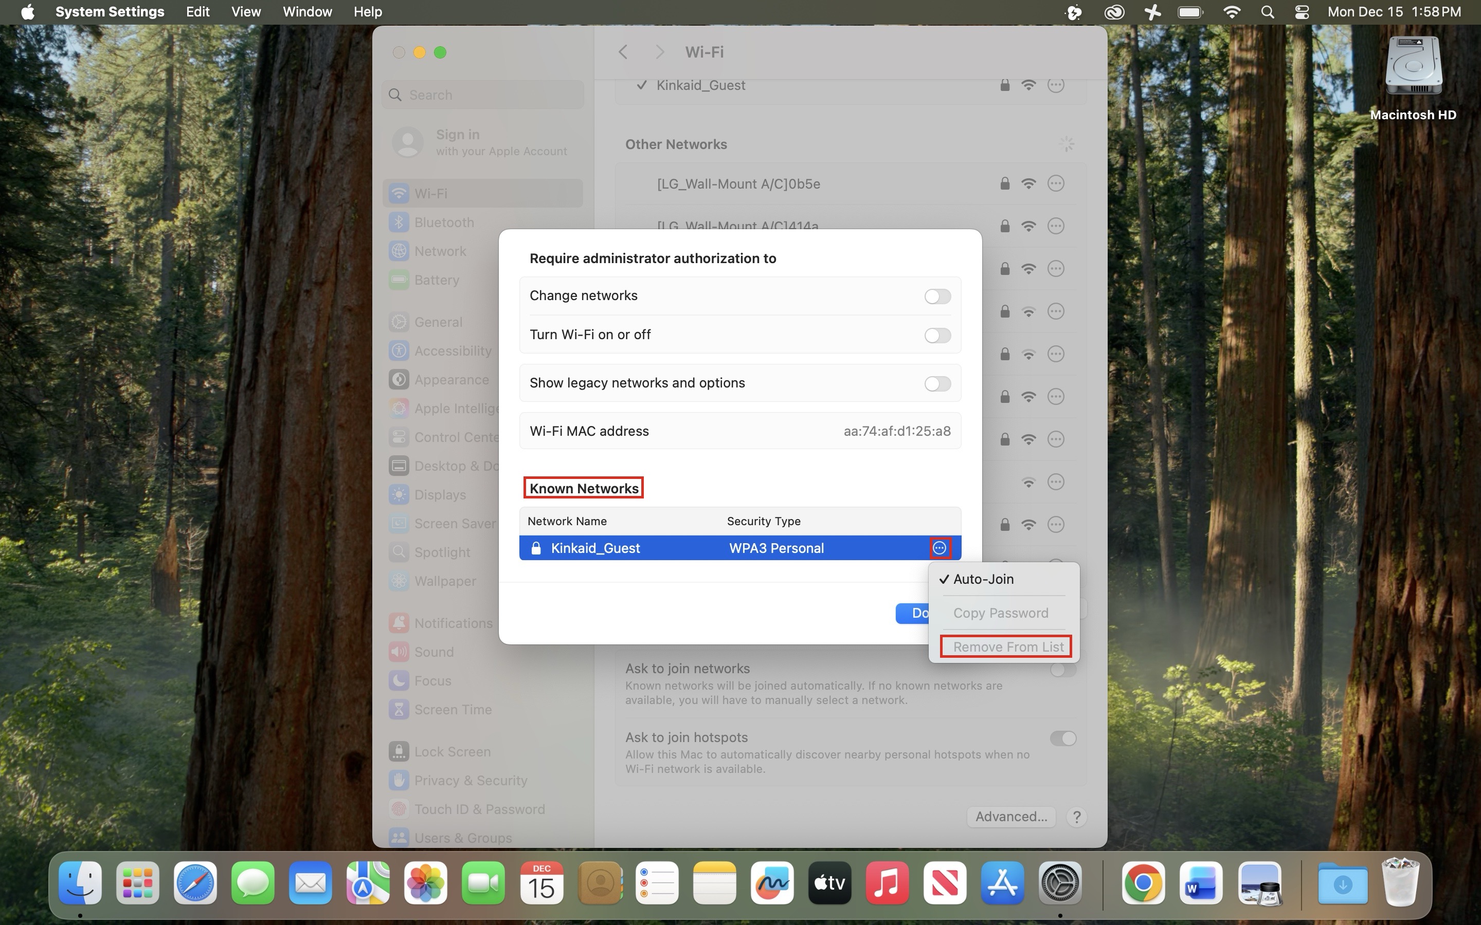1481x925 pixels.
Task: Enable Show legacy networks and options
Action: pyautogui.click(x=937, y=383)
